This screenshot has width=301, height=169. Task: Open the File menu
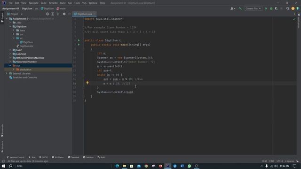10,3
